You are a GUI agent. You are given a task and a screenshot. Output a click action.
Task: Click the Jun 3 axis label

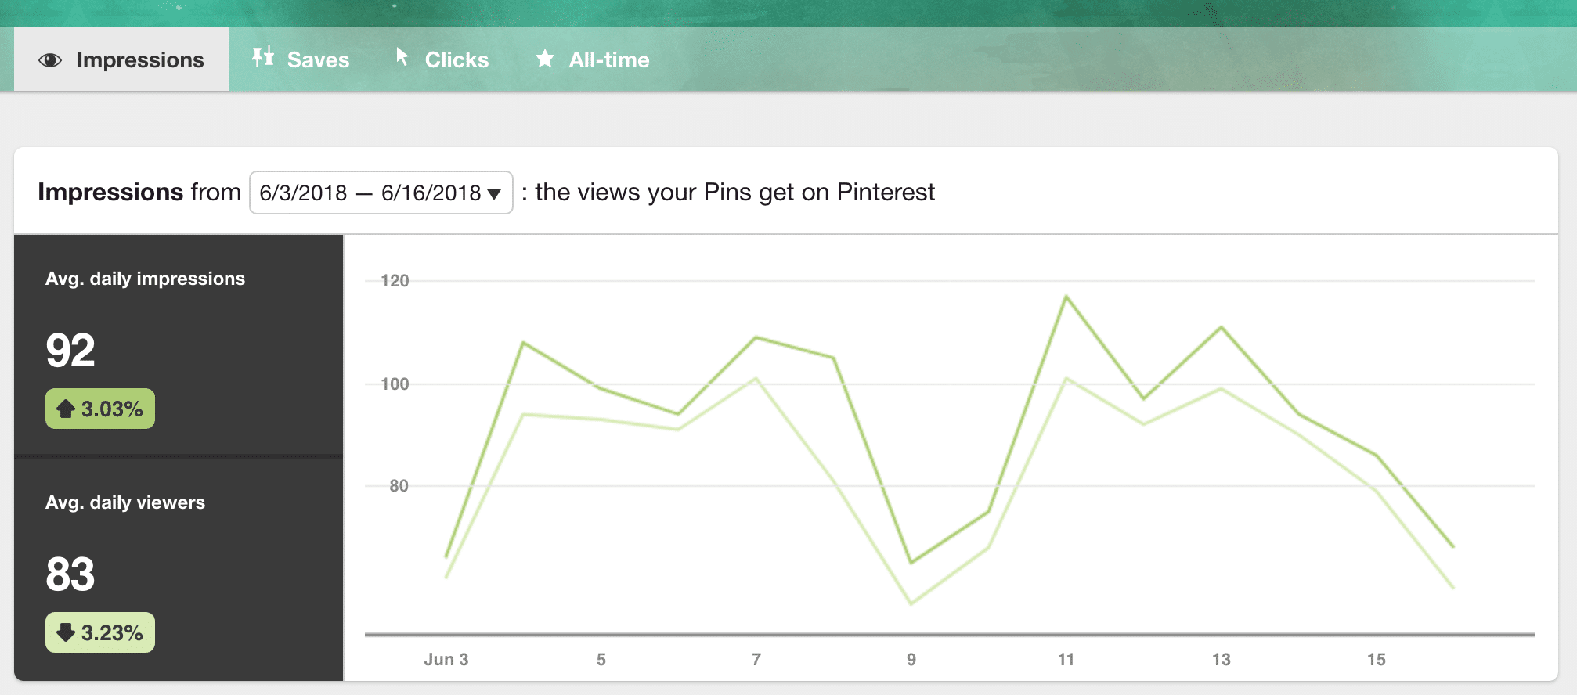coord(446,659)
